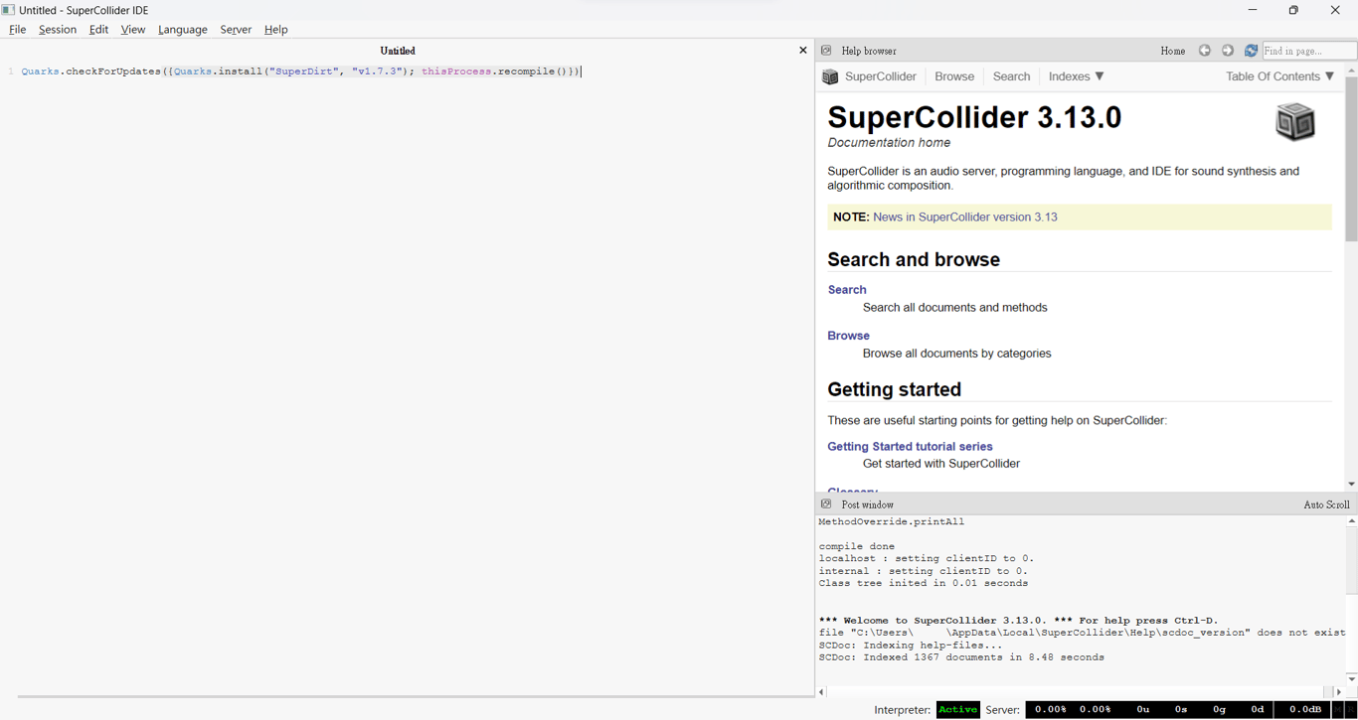Click Browse in the help navbar
Screen dimensions: 1358x720
(954, 76)
